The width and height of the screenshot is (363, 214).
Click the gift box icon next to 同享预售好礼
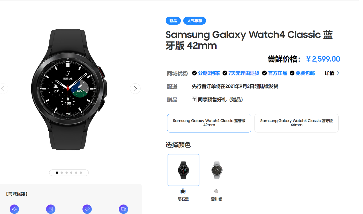click(194, 99)
